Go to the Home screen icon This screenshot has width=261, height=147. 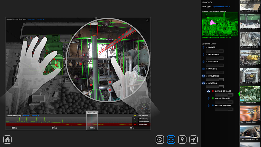tap(7, 139)
